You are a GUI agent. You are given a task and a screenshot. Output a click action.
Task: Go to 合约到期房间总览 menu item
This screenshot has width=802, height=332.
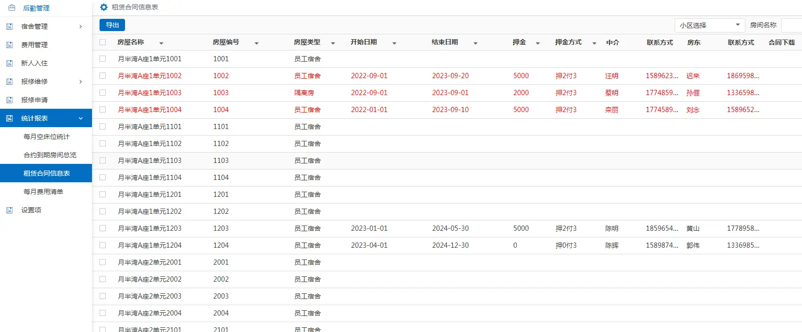point(50,155)
